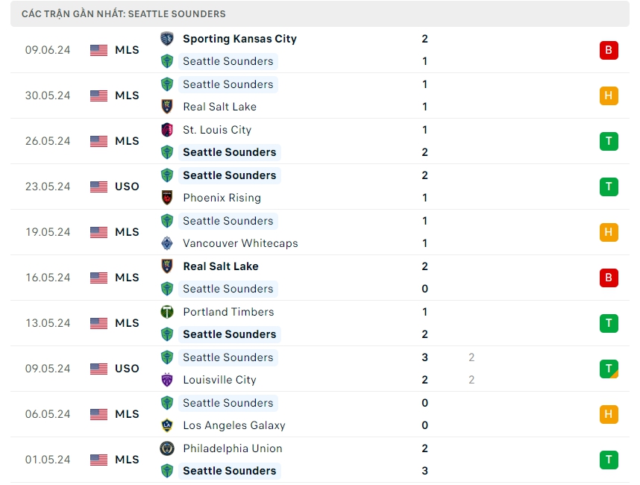Click the St. Louis City team crest
Screen dimensions: 640x485
pyautogui.click(x=167, y=130)
